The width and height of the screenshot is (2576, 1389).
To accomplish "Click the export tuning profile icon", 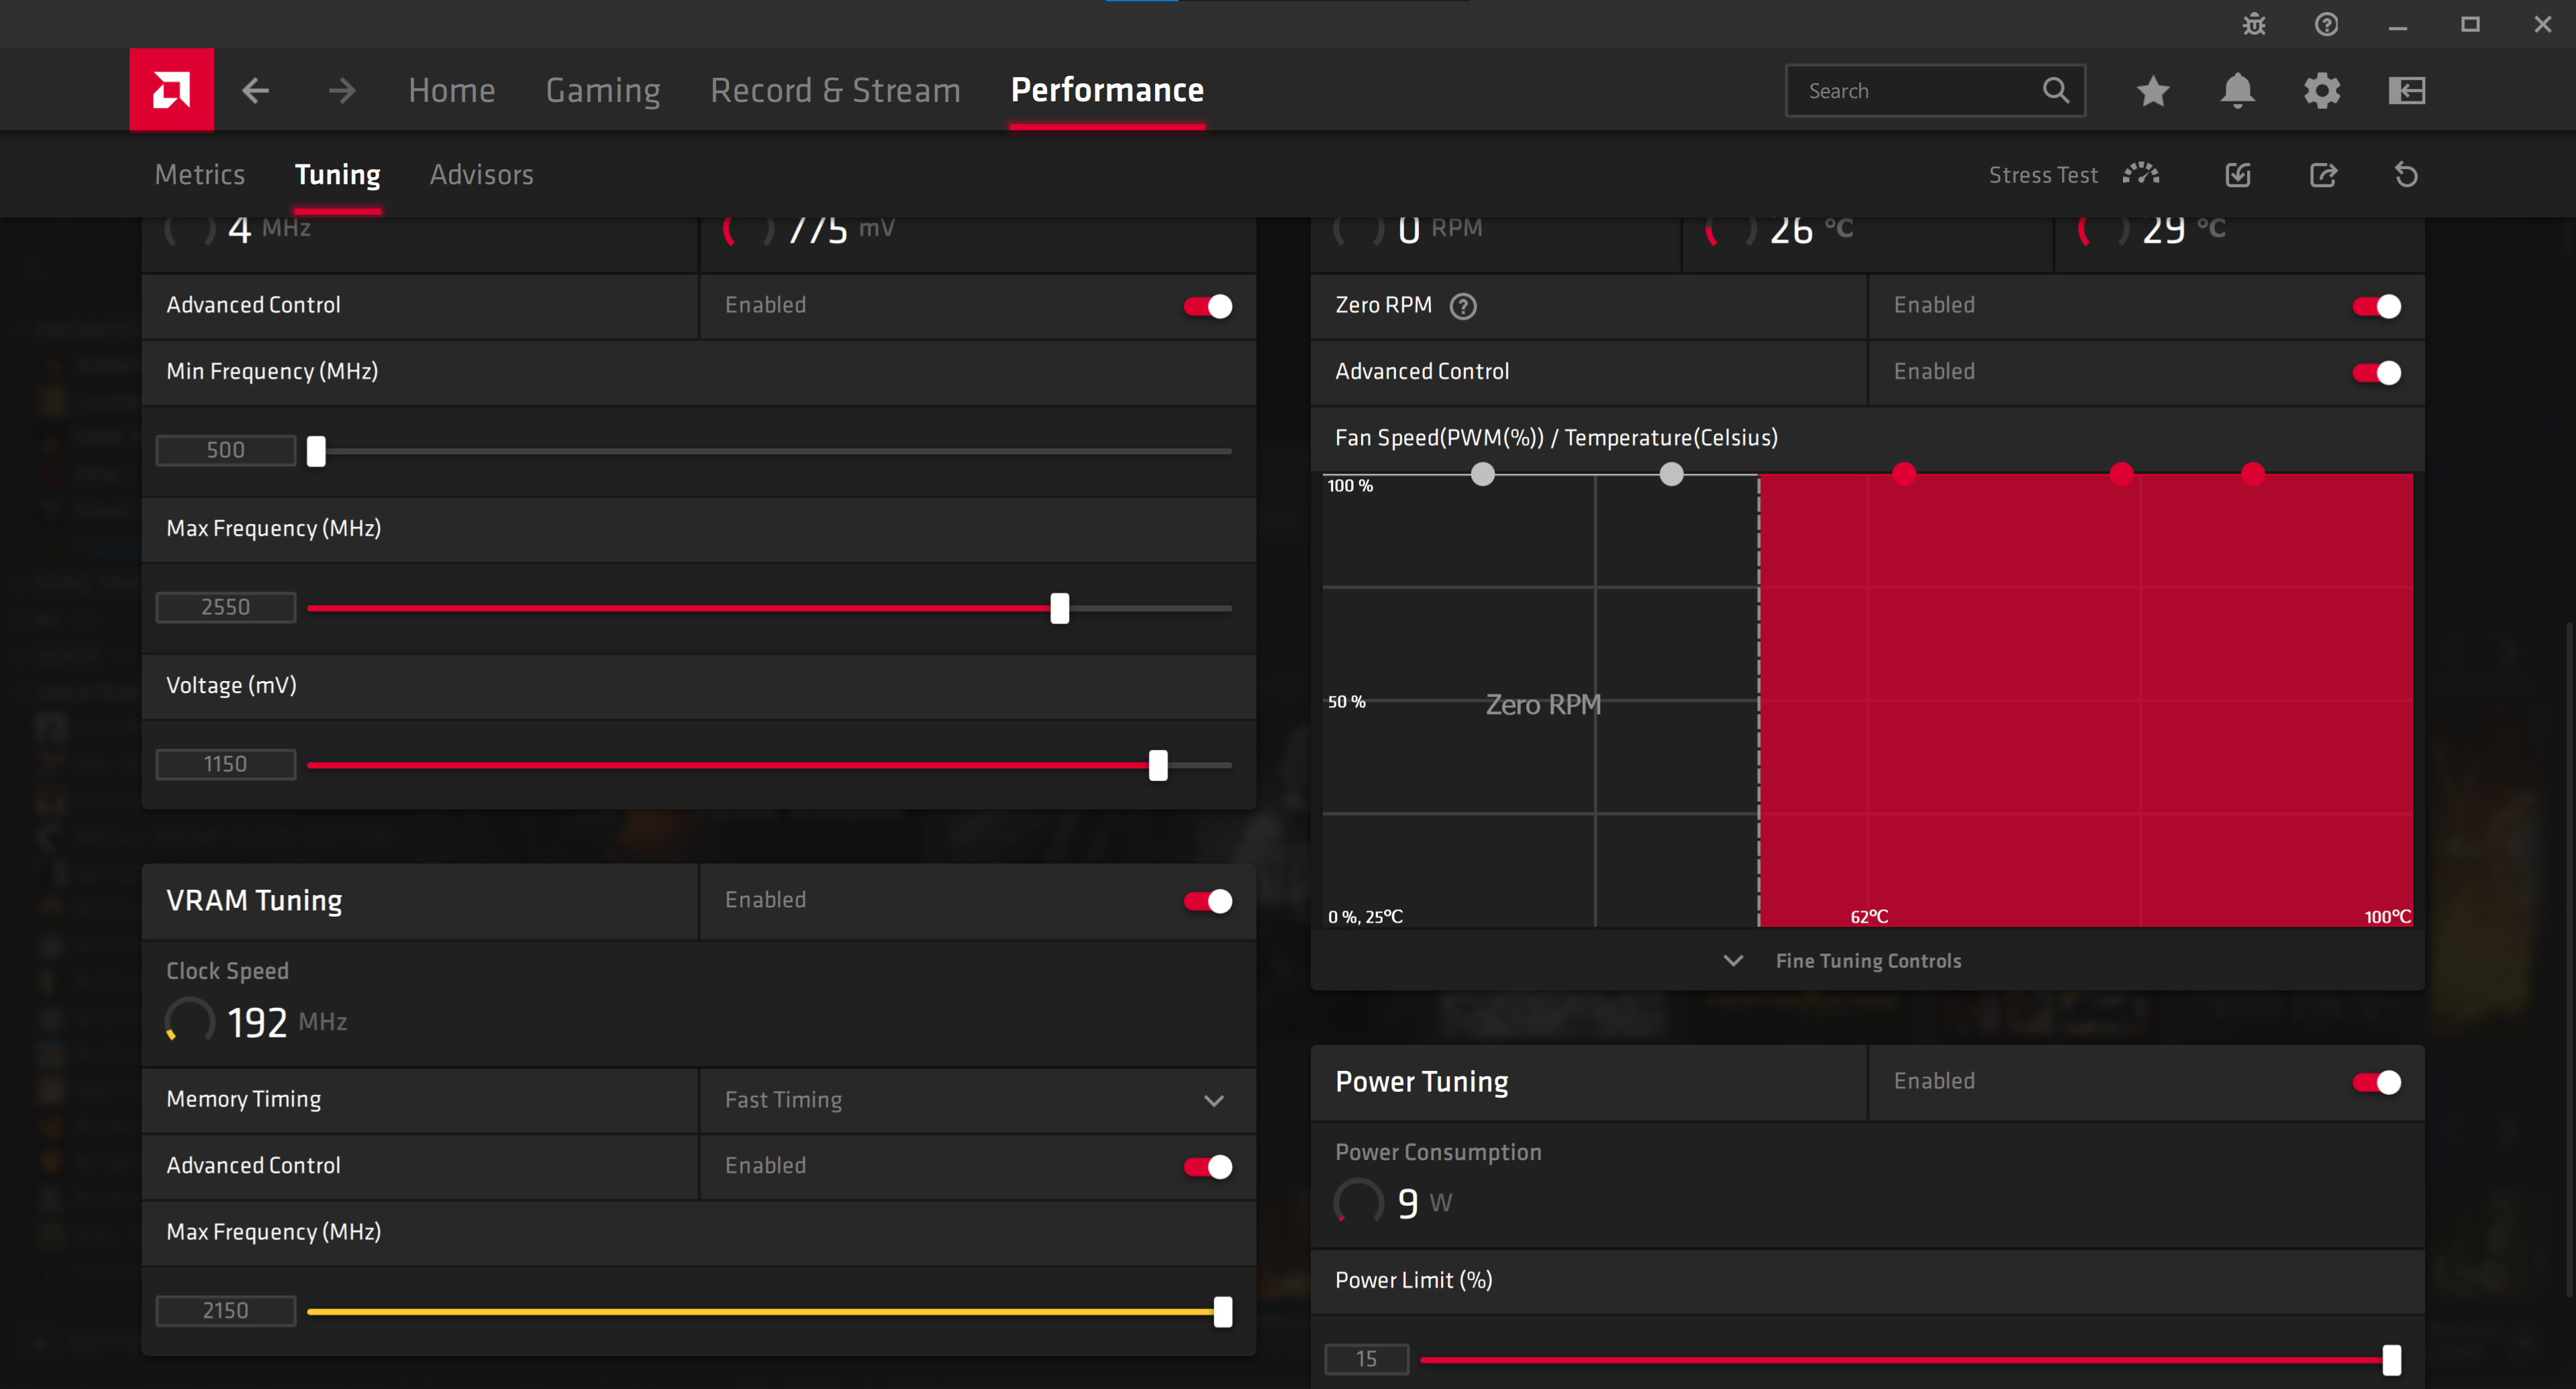I will [x=2323, y=175].
